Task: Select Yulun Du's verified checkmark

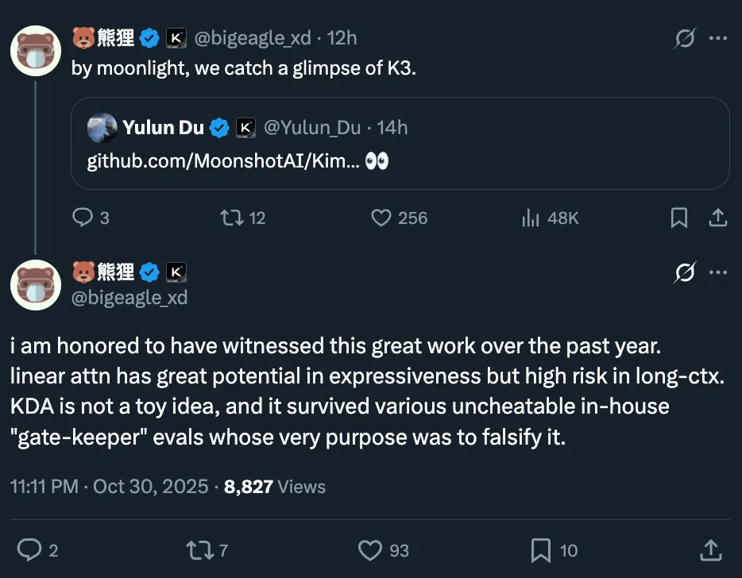Action: click(x=219, y=127)
